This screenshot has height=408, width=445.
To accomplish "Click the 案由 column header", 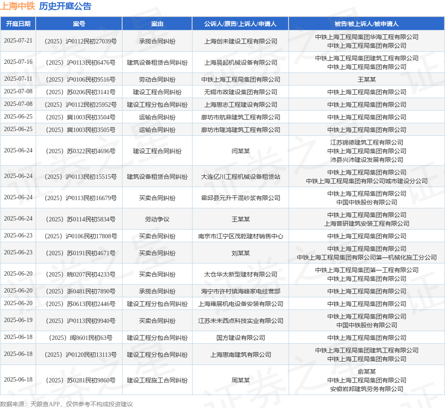I will pyautogui.click(x=157, y=24).
